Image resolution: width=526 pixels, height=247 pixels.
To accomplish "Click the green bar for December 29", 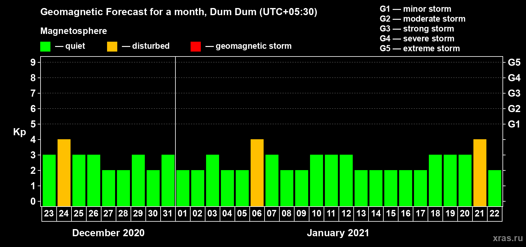I will click(x=138, y=180).
